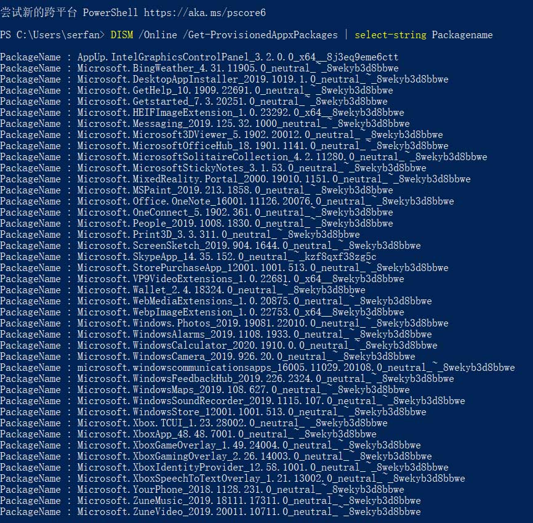Screen dimensions: 533x523
Task: Click the Microsoft.XboxGamingOverlay package name
Action: (255, 456)
